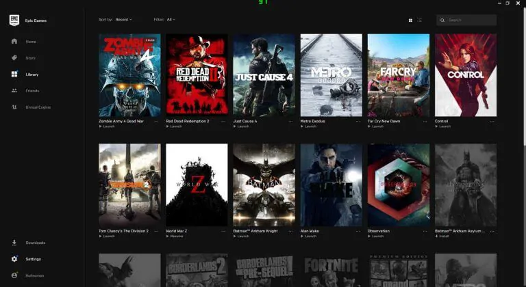
Task: Launch Batman Arkham Knight
Action: tap(241, 236)
